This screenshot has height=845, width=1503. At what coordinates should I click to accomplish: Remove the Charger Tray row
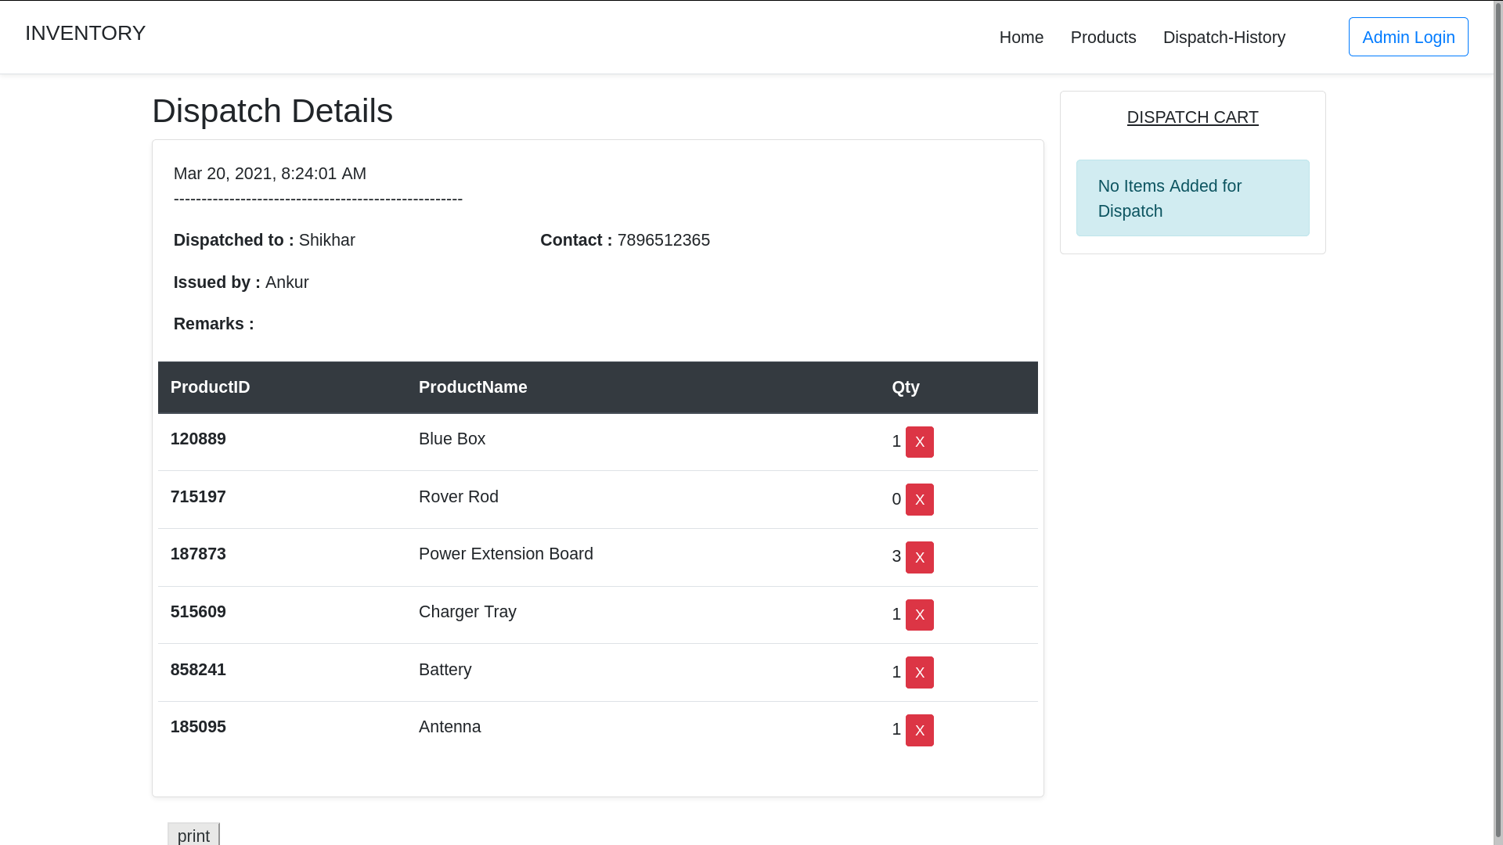[919, 615]
